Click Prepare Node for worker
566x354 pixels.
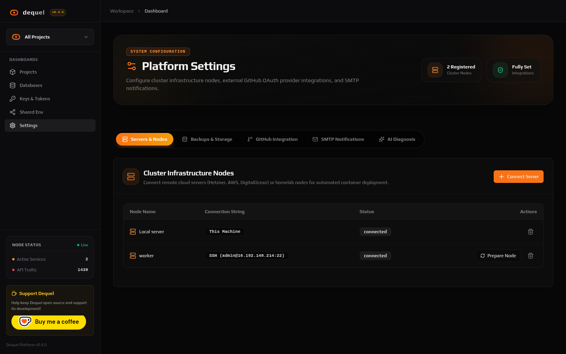[498, 256]
